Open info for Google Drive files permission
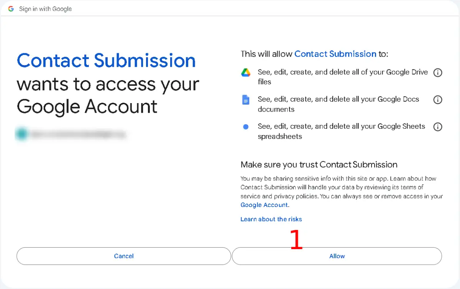Screen dimensions: 460x289 click(437, 72)
